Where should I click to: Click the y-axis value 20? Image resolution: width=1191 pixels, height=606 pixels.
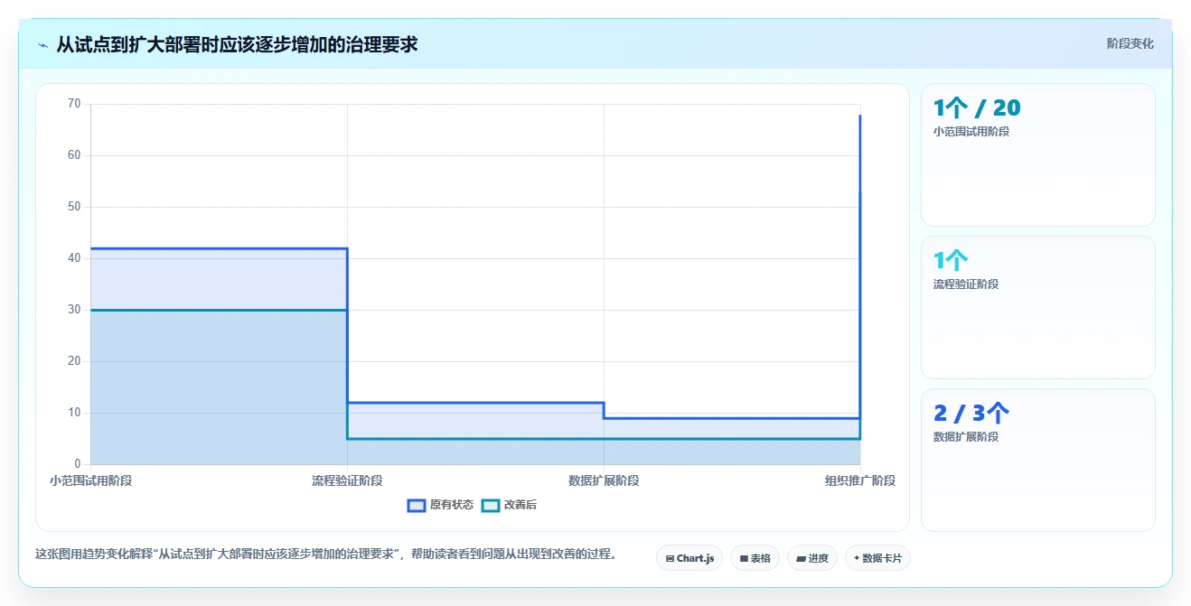[x=74, y=361]
